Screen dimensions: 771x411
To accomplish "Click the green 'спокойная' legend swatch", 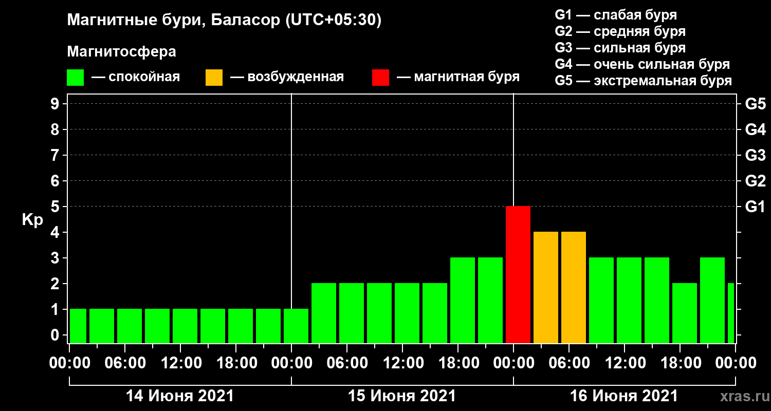I will pos(75,78).
